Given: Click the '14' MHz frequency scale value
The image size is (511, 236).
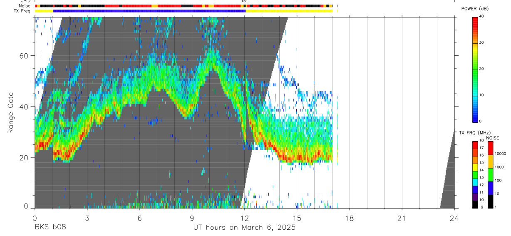Looking at the screenshot, I should tap(482, 170).
